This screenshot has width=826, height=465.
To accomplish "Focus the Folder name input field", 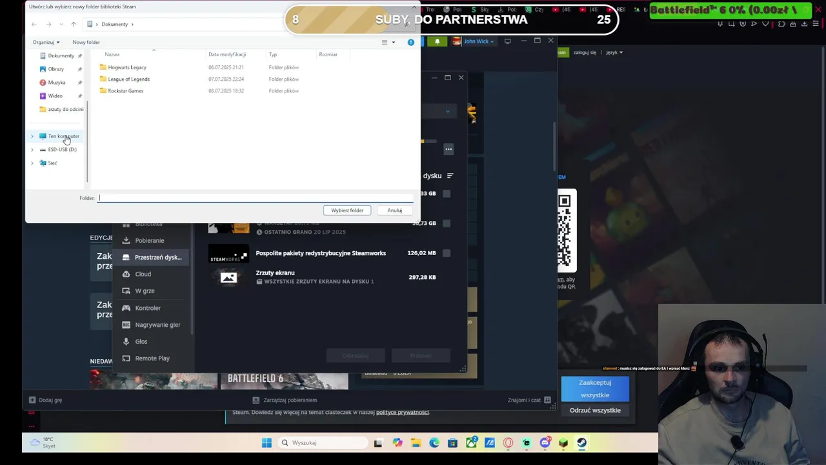I will point(255,198).
